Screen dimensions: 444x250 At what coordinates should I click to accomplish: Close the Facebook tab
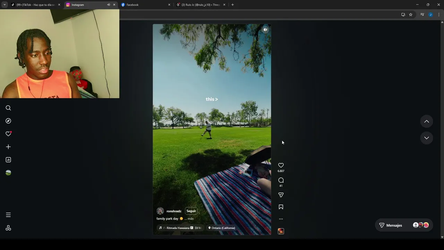click(169, 5)
